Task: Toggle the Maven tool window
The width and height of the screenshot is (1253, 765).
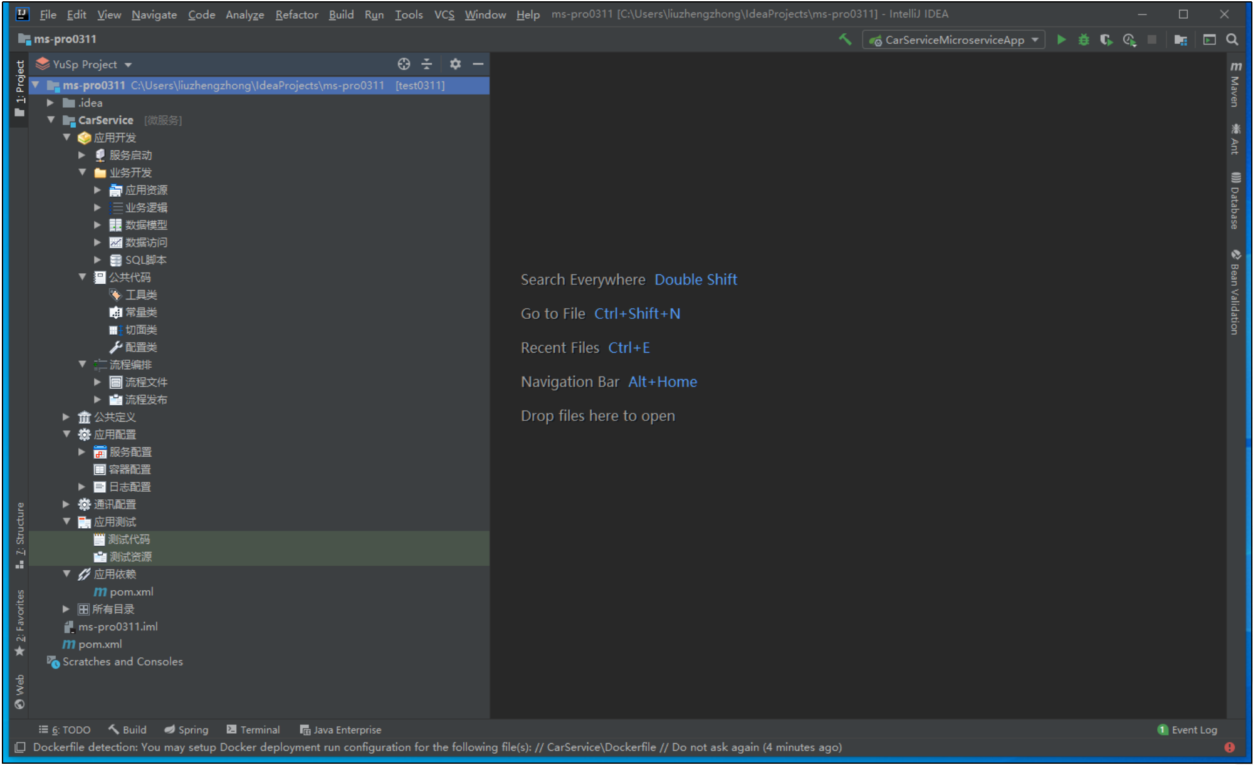Action: [1235, 85]
